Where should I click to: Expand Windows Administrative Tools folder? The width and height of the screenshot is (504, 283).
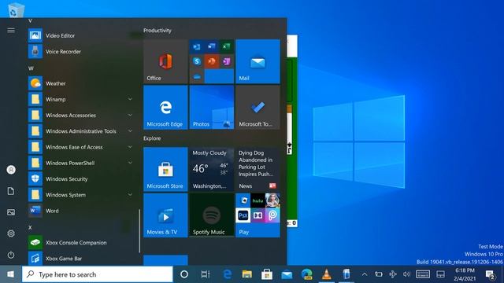pos(80,131)
